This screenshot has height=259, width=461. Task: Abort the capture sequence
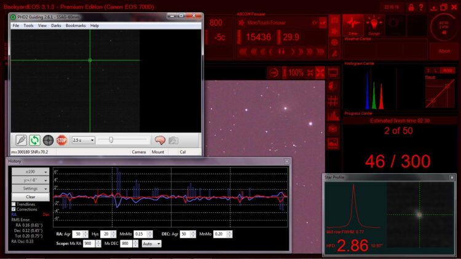(444, 51)
